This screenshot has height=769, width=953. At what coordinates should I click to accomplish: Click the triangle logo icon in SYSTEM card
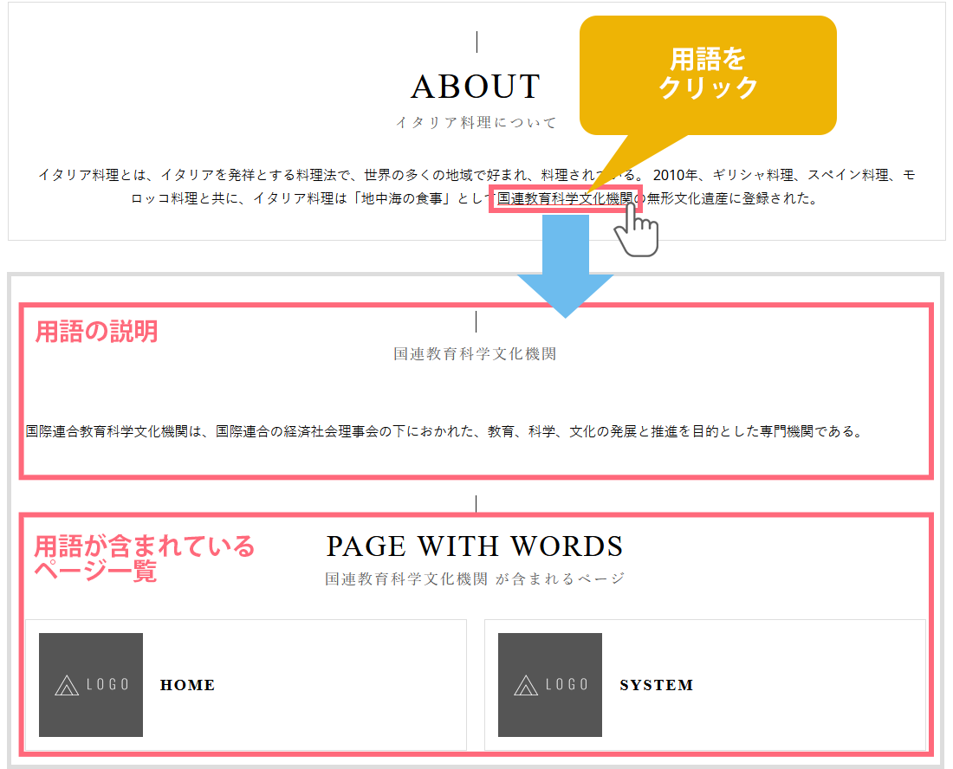click(x=526, y=686)
